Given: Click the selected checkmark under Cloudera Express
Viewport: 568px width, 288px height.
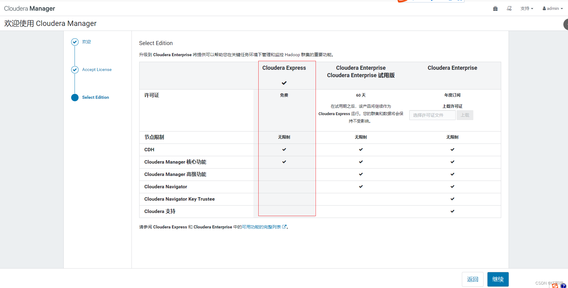Looking at the screenshot, I should [x=284, y=83].
